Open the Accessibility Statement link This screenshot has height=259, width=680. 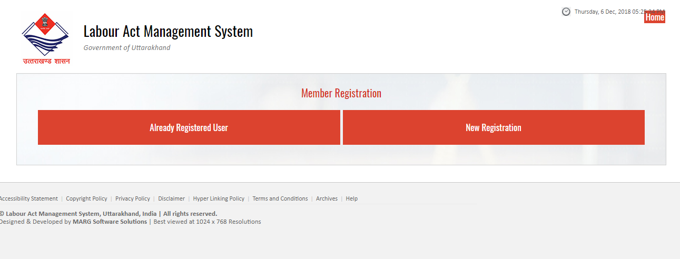[28, 198]
